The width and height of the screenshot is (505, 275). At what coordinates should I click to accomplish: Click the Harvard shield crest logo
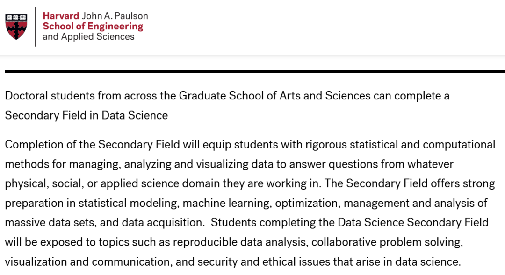[x=16, y=27]
